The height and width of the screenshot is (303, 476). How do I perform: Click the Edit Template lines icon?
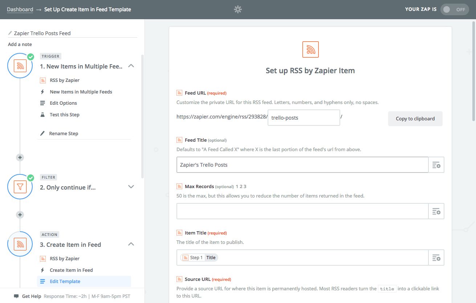click(42, 281)
